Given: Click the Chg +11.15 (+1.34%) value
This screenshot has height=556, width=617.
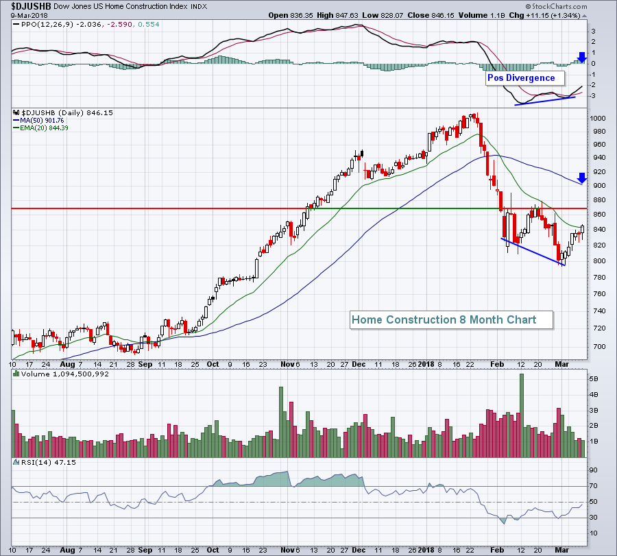Looking at the screenshot, I should 544,15.
